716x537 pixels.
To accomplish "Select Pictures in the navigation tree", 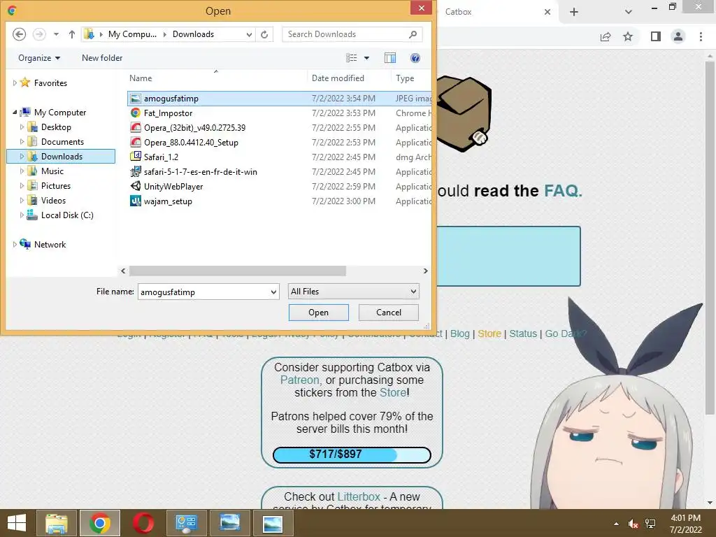I will coord(56,186).
